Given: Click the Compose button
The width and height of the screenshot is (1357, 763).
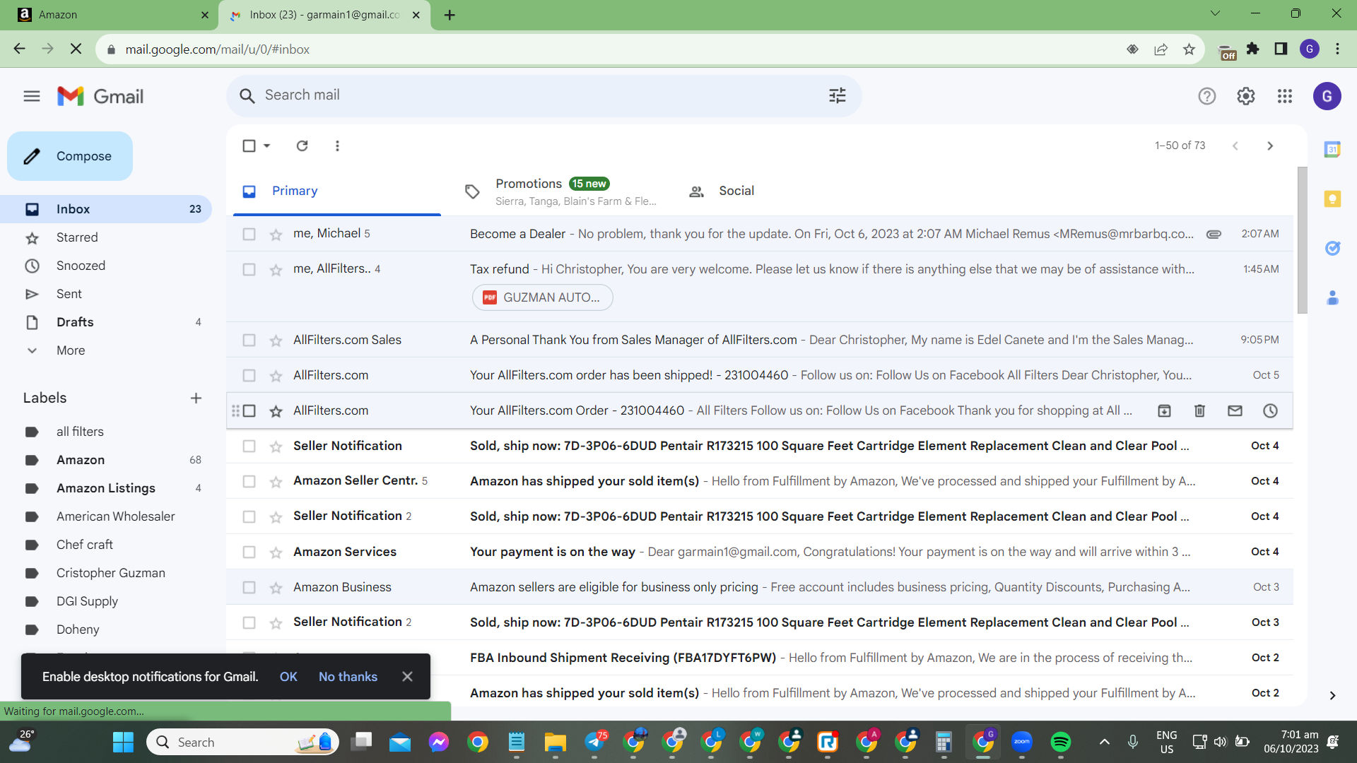Looking at the screenshot, I should (70, 156).
